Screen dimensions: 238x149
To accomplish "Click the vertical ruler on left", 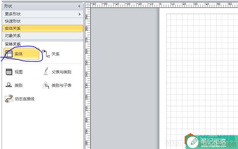I will pyautogui.click(x=88, y=78).
